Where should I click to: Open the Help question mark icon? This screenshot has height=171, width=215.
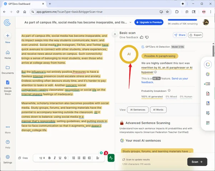coord(7,142)
